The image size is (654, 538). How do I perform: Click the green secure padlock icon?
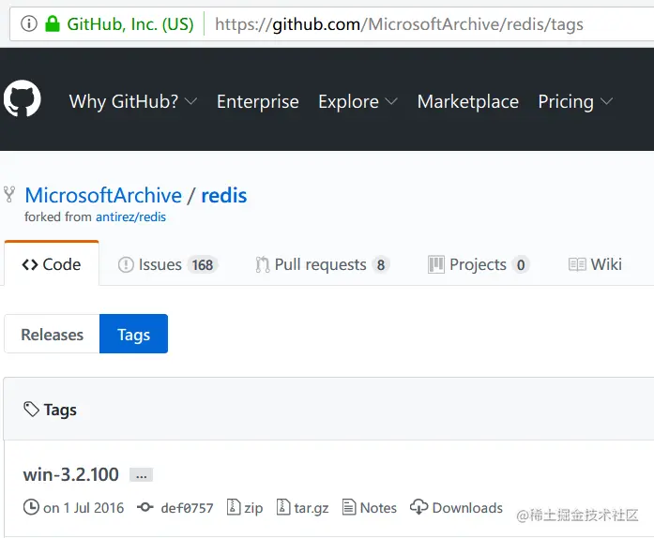coord(52,24)
